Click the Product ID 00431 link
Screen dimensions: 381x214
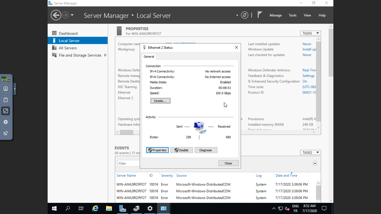(x=309, y=92)
